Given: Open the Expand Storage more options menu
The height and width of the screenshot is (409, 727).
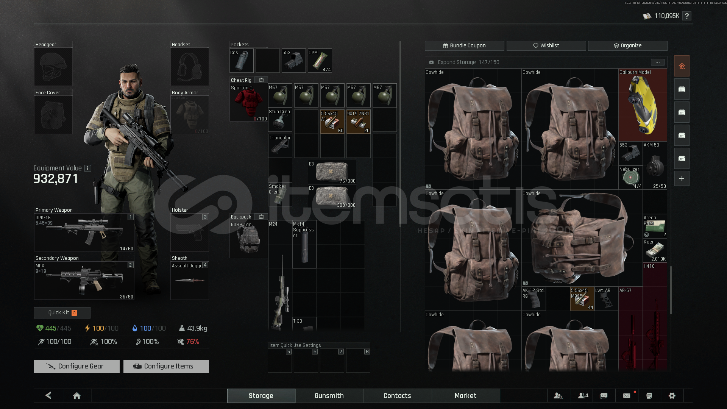Looking at the screenshot, I should pyautogui.click(x=657, y=62).
